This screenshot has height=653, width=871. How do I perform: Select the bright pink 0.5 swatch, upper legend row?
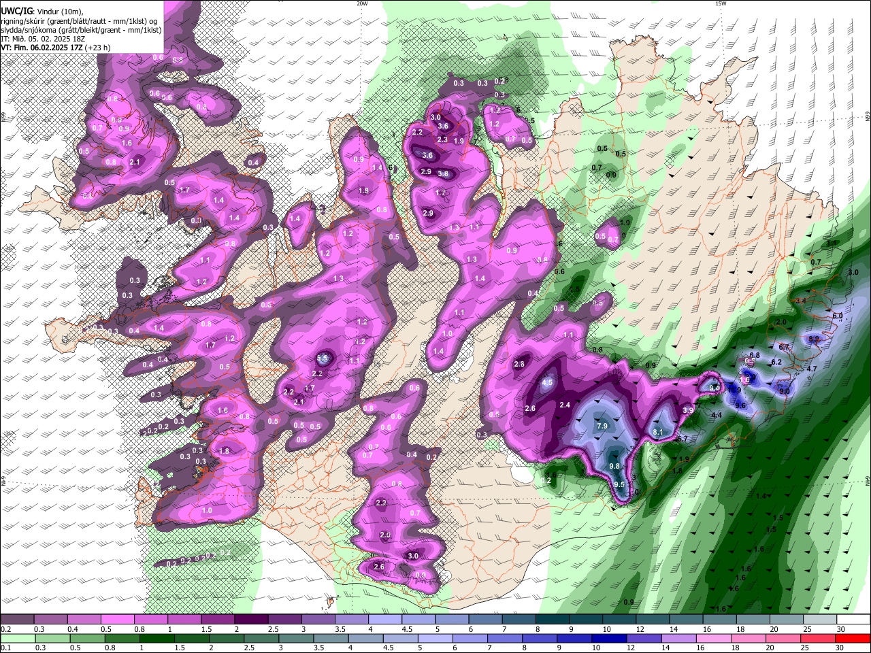(x=117, y=619)
